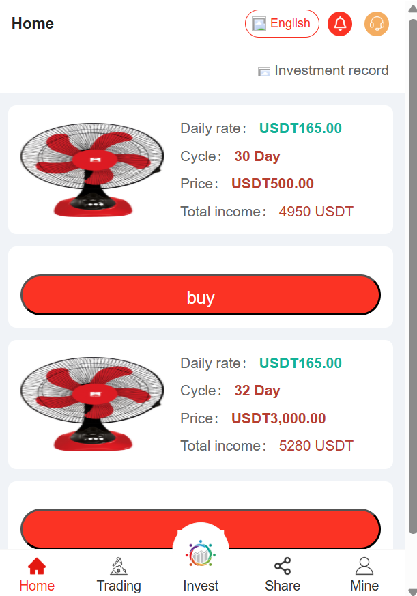417x596 pixels.
Task: Click the flag icon beside English
Action: pyautogui.click(x=259, y=24)
